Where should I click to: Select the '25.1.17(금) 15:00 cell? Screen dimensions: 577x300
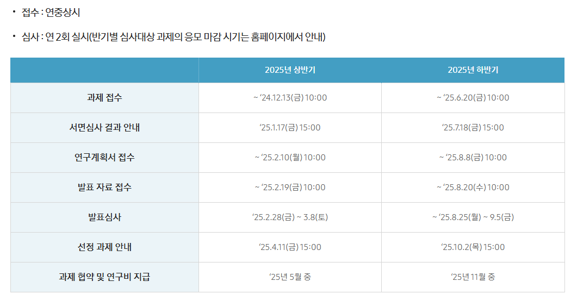pyautogui.click(x=290, y=128)
